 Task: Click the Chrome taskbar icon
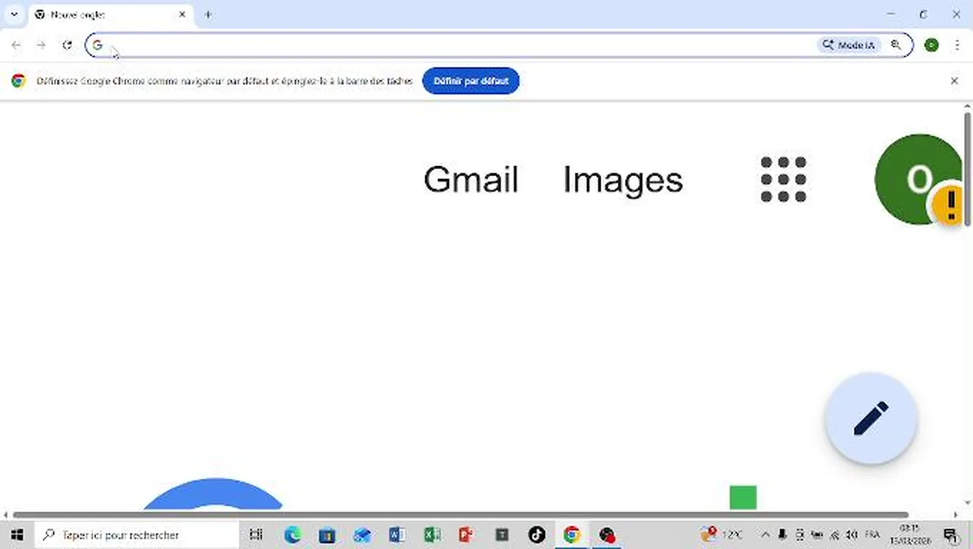(x=572, y=535)
